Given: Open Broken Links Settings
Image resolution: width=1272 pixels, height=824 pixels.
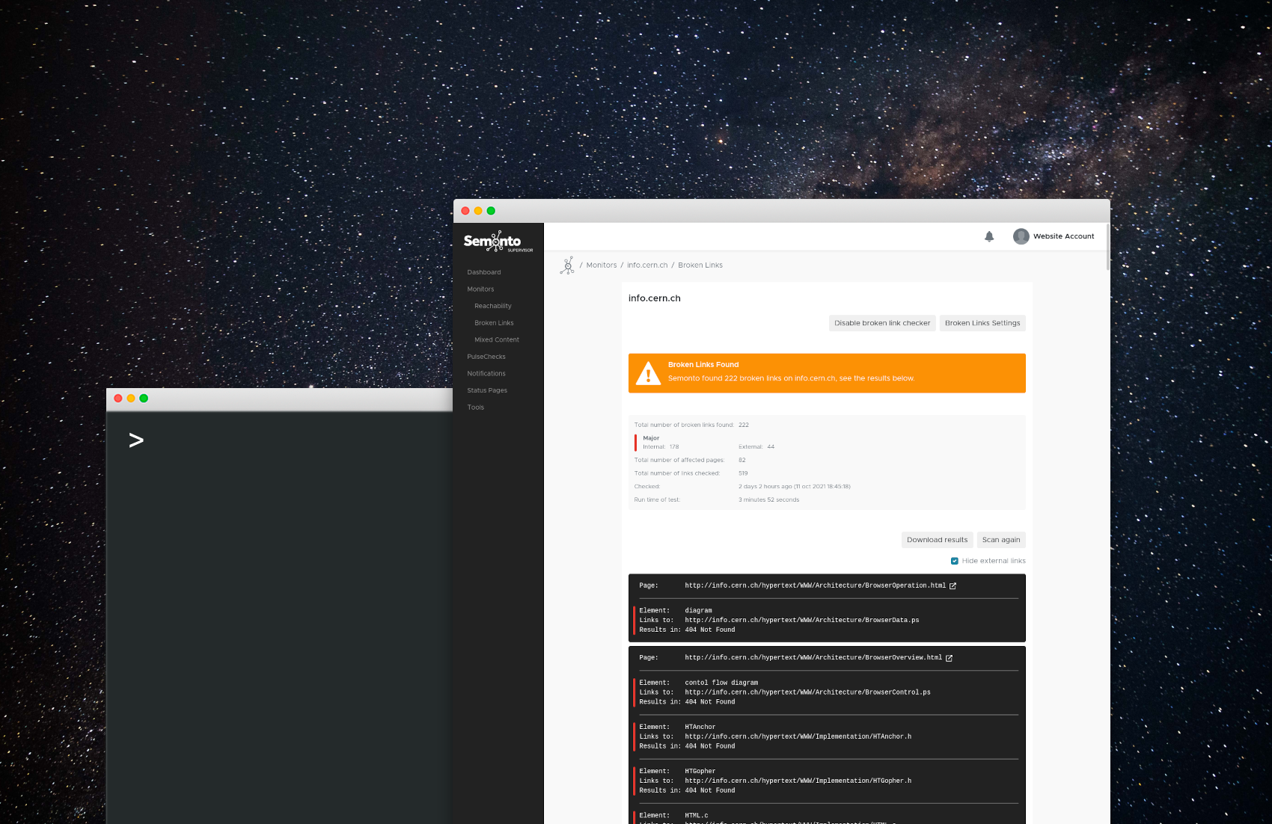Looking at the screenshot, I should pos(982,323).
